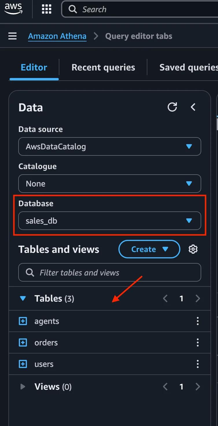Switch to the Recent queries tab
Image resolution: width=218 pixels, height=426 pixels.
(x=103, y=68)
